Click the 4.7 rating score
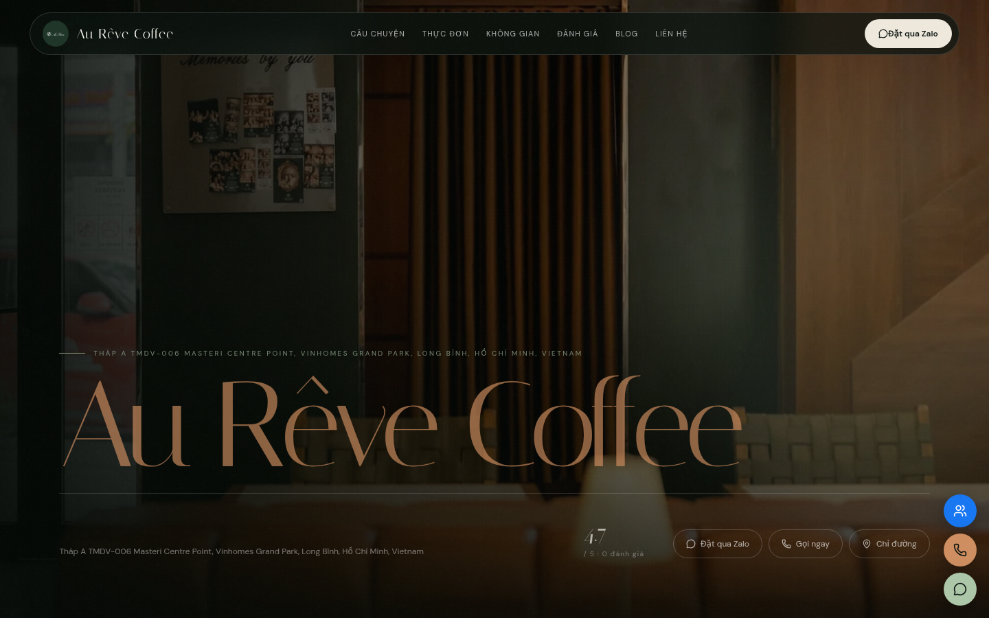Viewport: 989px width, 618px height. [595, 536]
